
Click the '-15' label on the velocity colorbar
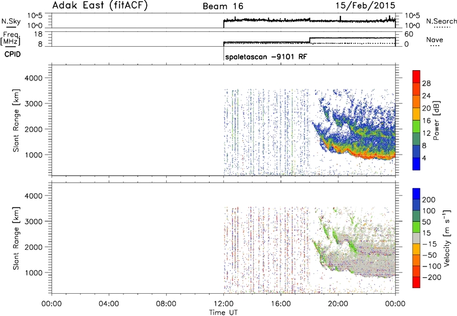tap(430, 244)
